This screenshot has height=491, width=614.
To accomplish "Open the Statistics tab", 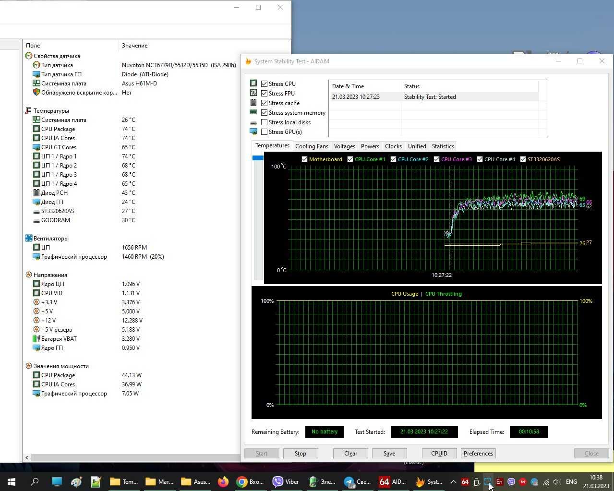I will pos(443,146).
